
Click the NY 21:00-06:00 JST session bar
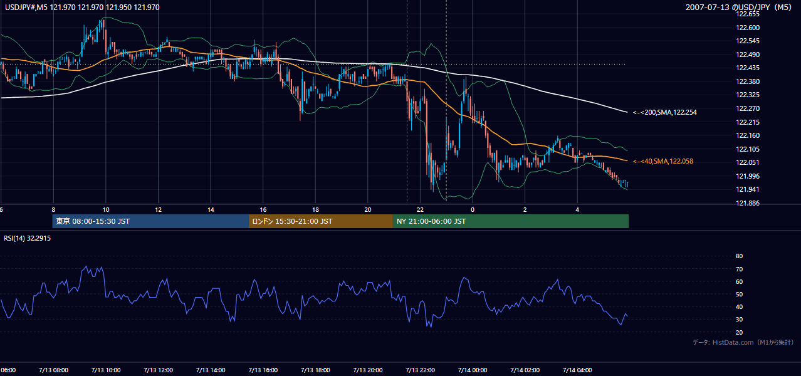[511, 221]
